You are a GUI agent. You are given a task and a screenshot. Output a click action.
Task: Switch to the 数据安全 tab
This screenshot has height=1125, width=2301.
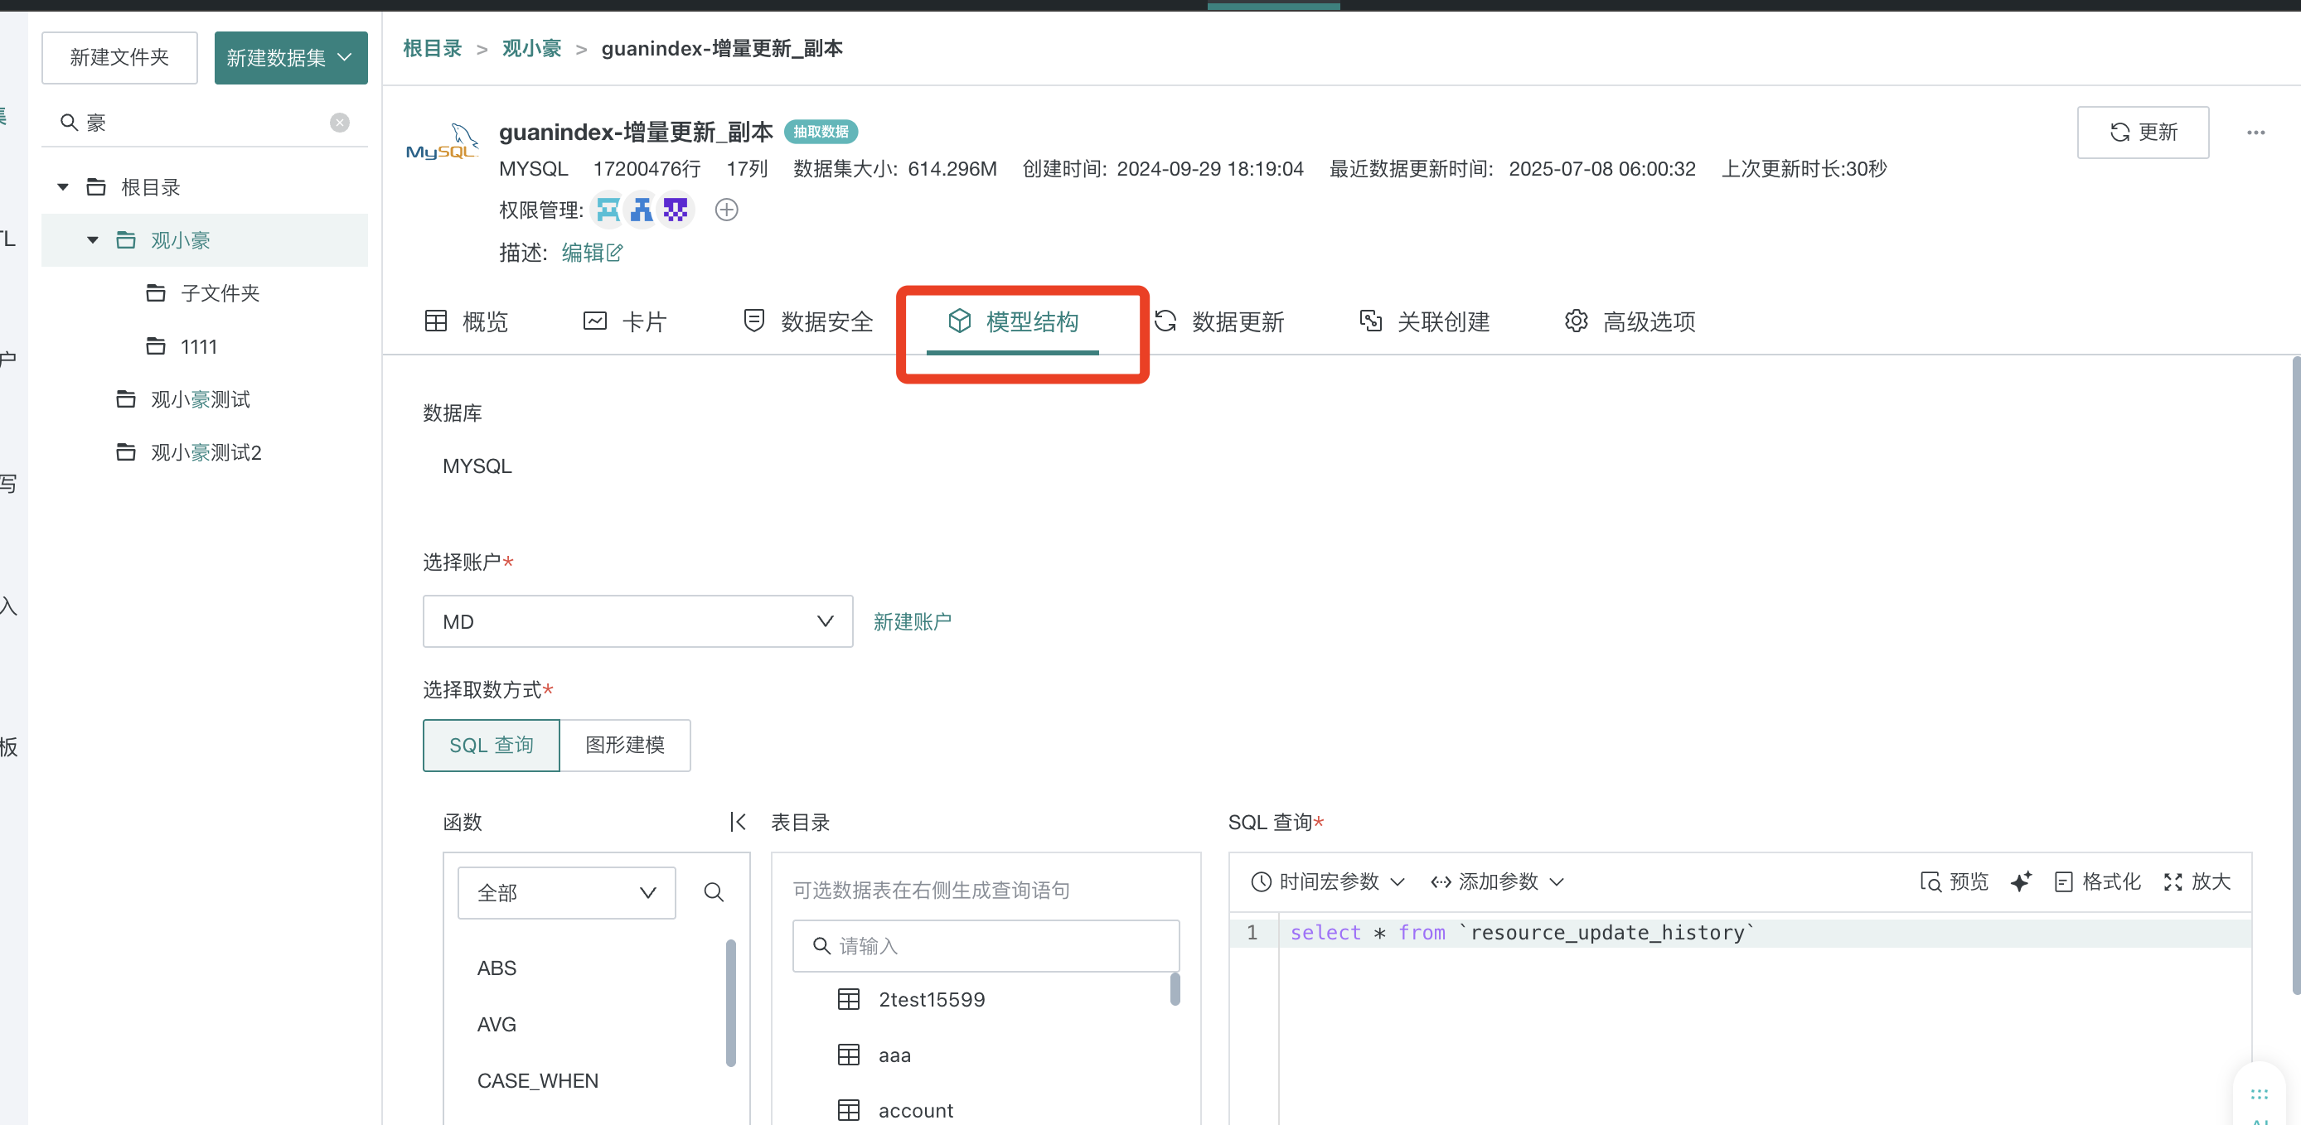pyautogui.click(x=808, y=321)
